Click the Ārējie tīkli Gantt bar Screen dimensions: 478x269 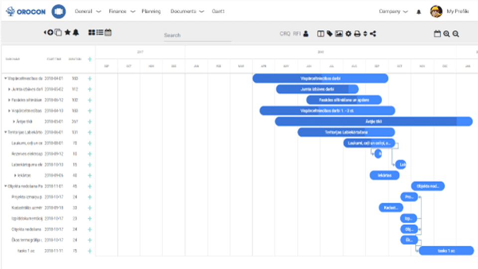[374, 122]
